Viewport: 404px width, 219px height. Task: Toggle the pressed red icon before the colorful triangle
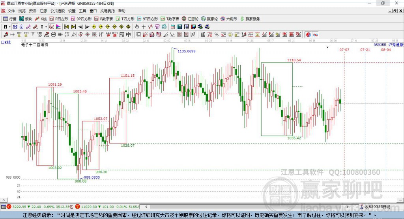(x=52, y=27)
